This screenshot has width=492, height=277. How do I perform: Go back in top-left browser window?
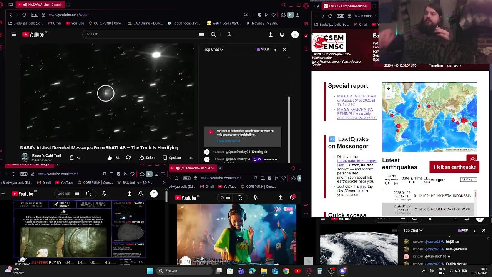10,15
